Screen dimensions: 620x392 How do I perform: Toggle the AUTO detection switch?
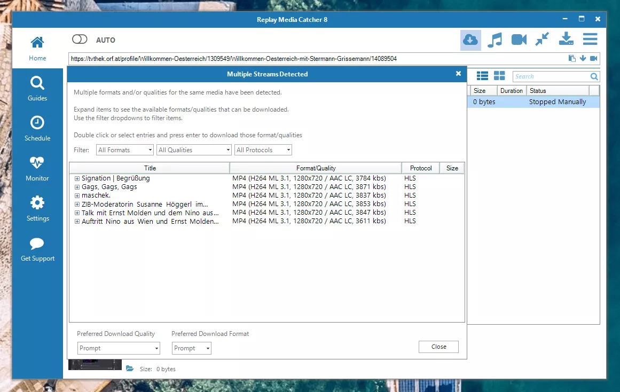[80, 39]
